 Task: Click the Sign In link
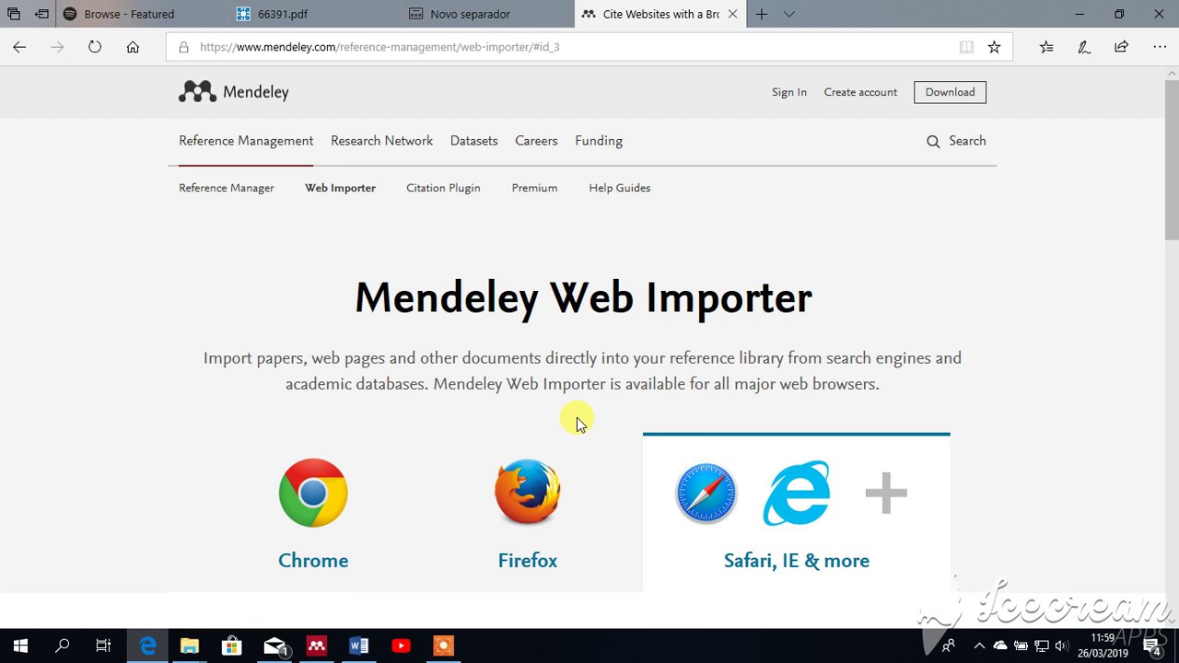tap(789, 92)
